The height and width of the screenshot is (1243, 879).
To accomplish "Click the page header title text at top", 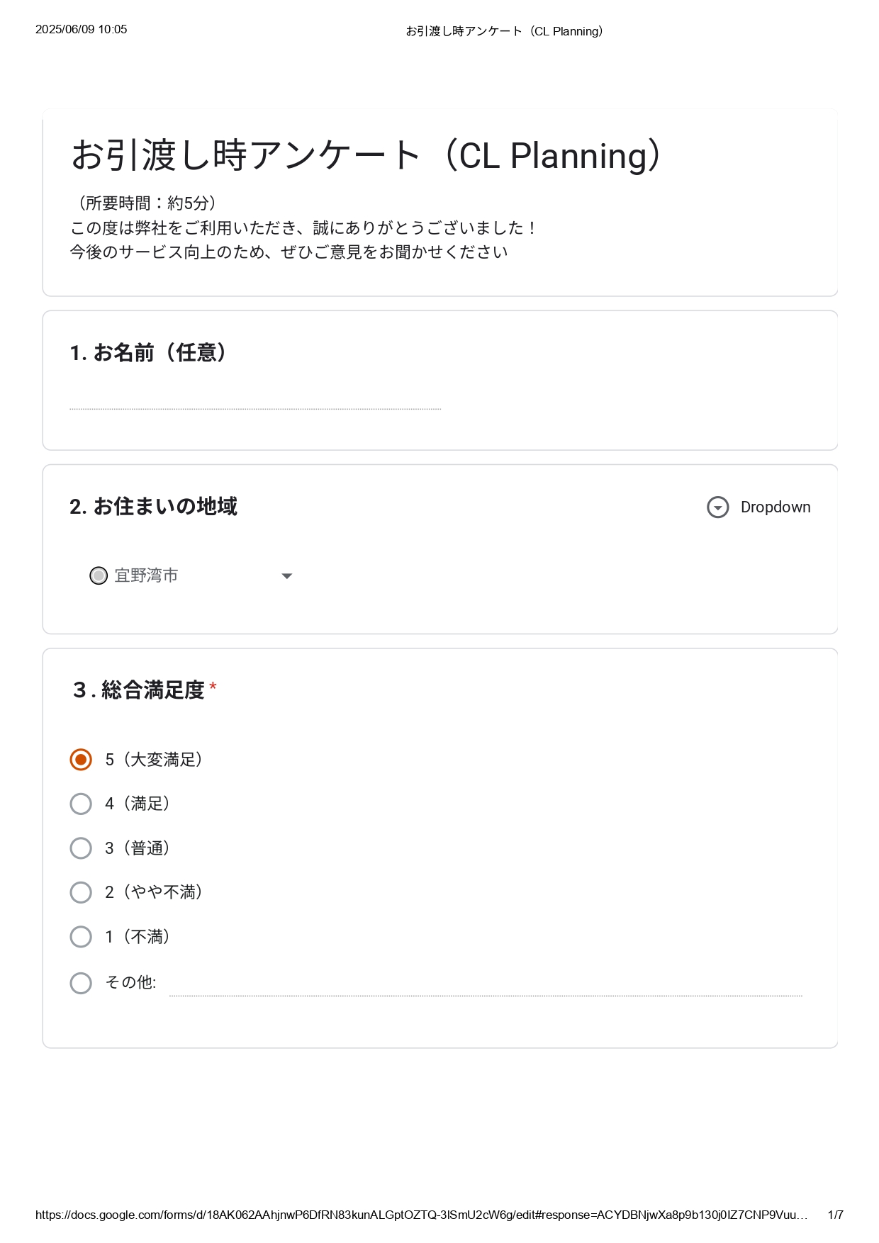I will (x=505, y=31).
